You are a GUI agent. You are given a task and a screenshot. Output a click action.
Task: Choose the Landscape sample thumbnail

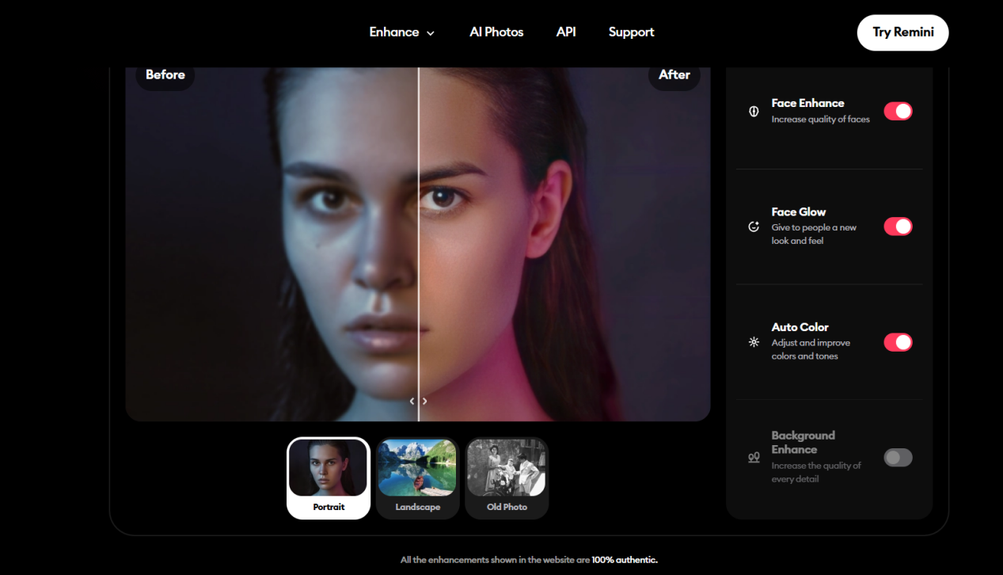pyautogui.click(x=418, y=478)
